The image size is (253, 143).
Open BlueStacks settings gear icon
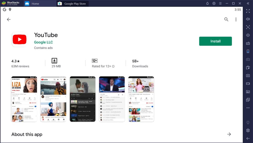(x=248, y=130)
